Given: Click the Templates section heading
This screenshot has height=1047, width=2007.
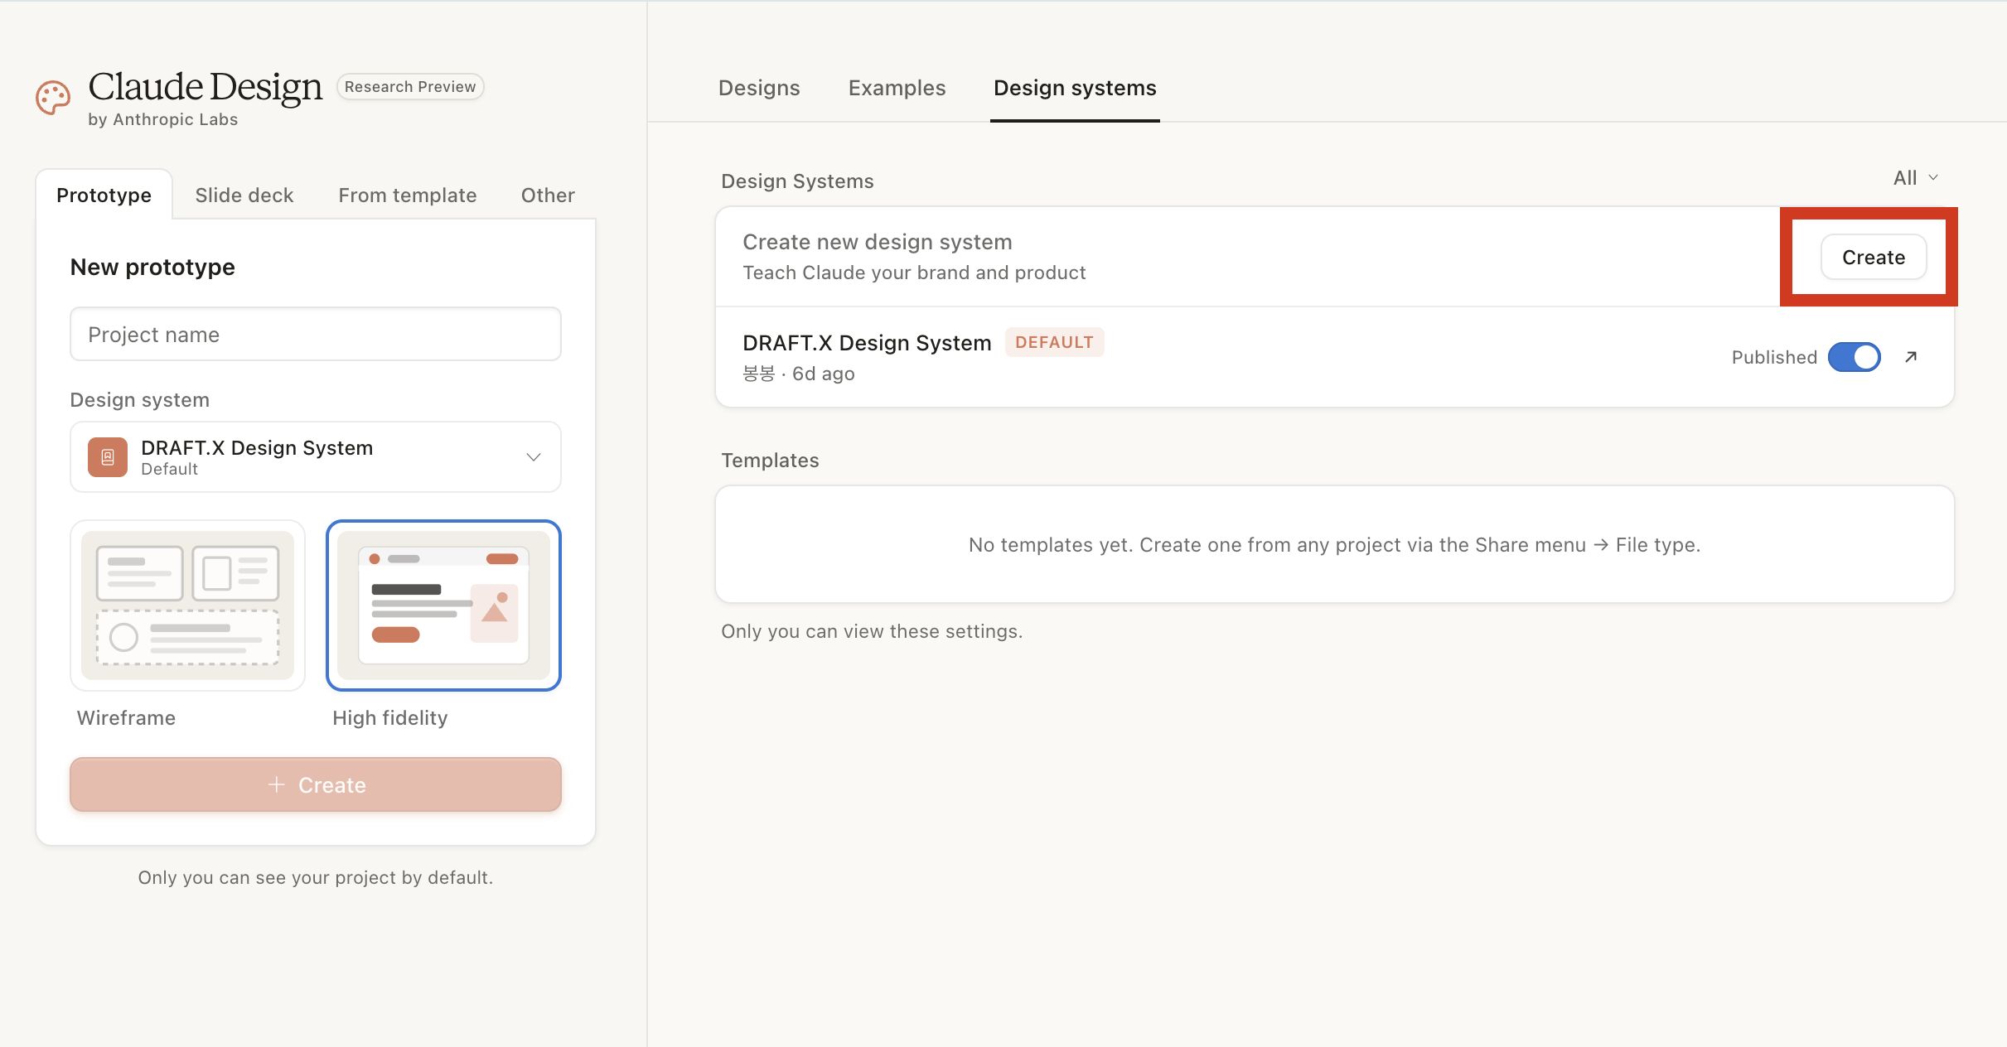Looking at the screenshot, I should pos(770,461).
